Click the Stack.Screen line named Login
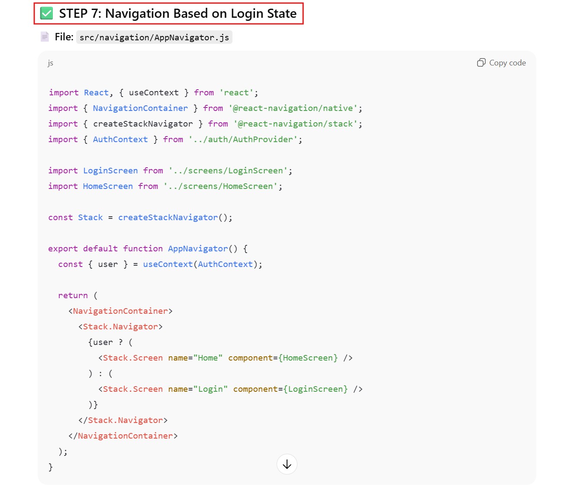The width and height of the screenshot is (568, 488). coord(230,389)
